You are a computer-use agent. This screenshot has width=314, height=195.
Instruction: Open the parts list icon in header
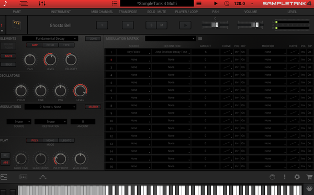coord(24,4)
